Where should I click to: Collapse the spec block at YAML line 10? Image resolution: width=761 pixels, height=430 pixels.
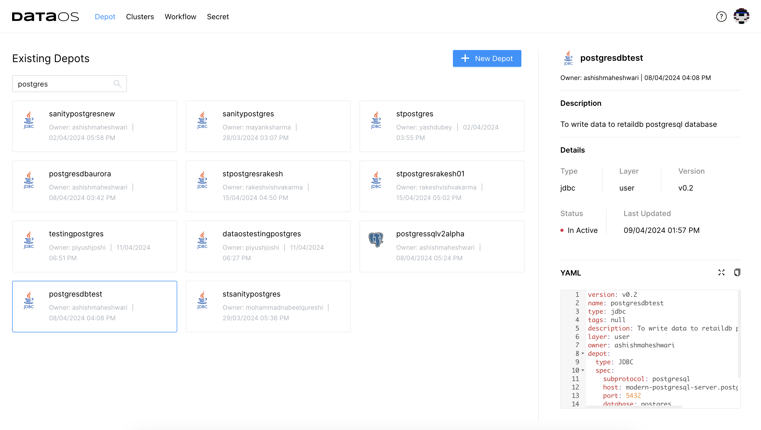583,370
